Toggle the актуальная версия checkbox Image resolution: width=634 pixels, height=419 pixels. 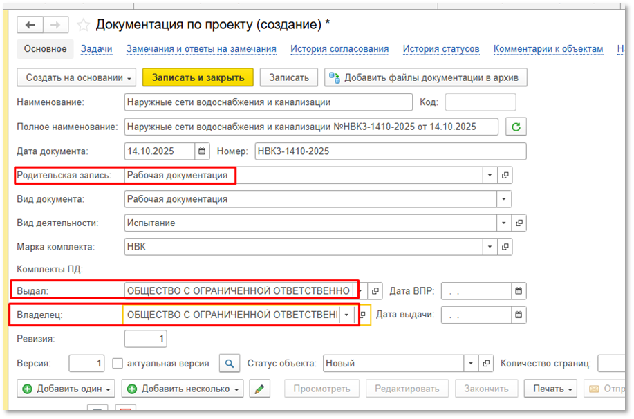tap(118, 363)
